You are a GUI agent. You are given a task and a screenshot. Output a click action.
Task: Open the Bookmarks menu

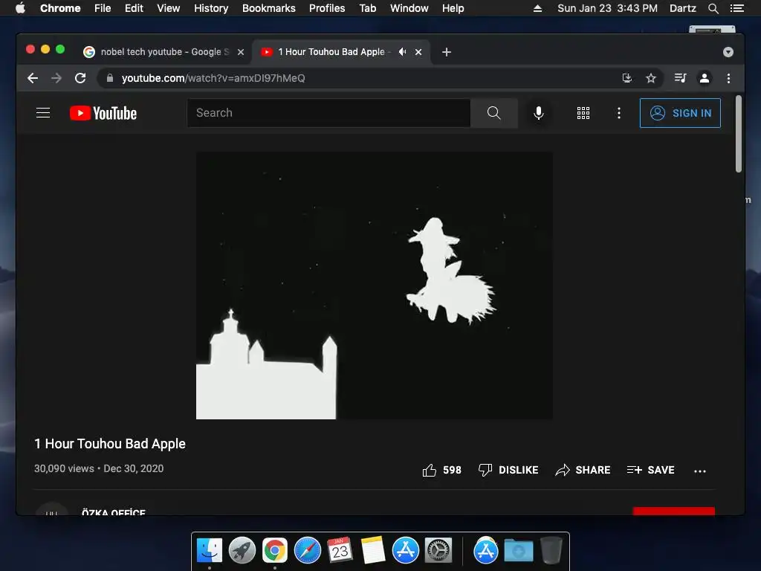(x=269, y=8)
